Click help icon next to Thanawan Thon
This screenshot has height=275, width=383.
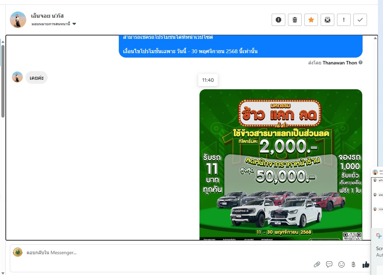pyautogui.click(x=361, y=62)
